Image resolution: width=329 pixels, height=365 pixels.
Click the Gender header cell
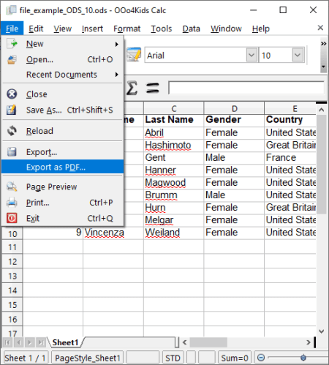pyautogui.click(x=234, y=120)
